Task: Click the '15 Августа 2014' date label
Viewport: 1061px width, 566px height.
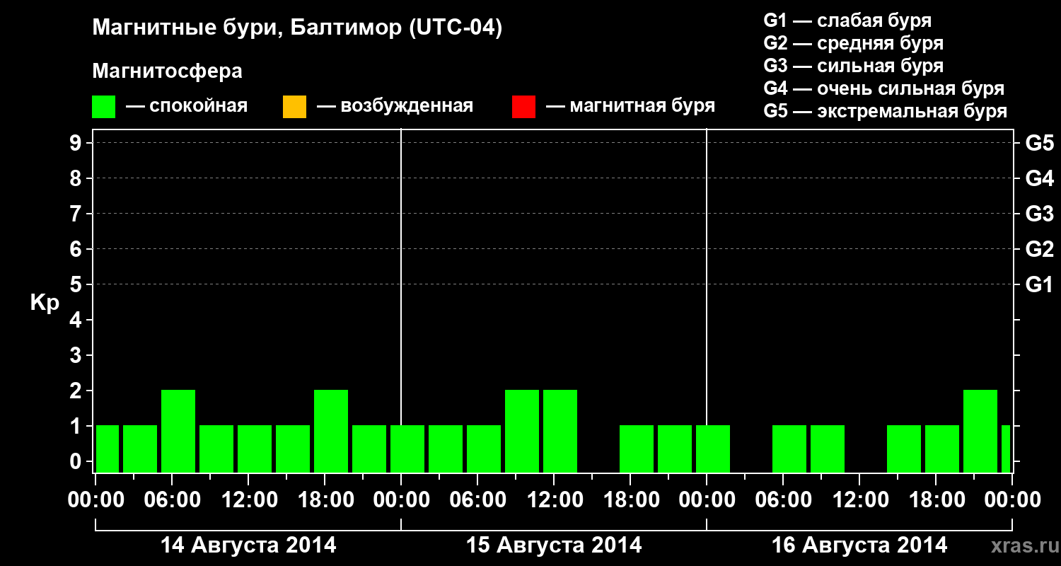Action: click(554, 545)
